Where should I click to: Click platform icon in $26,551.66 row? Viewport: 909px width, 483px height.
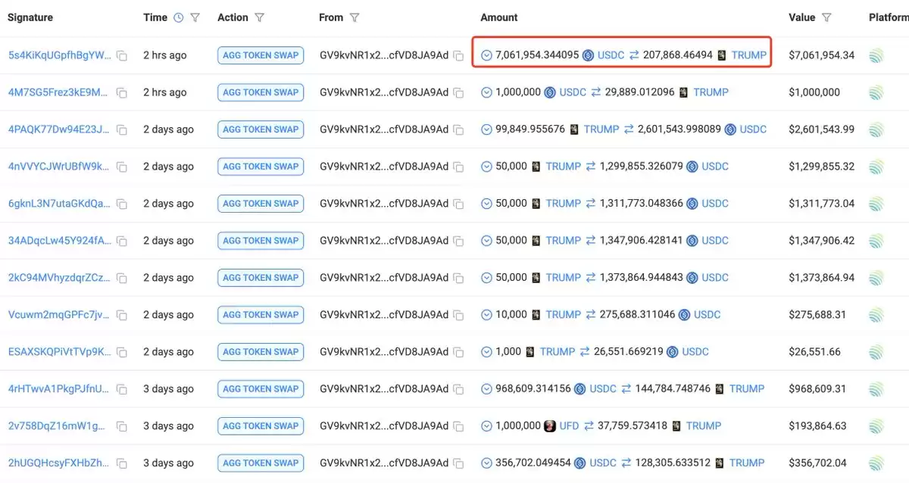point(876,352)
